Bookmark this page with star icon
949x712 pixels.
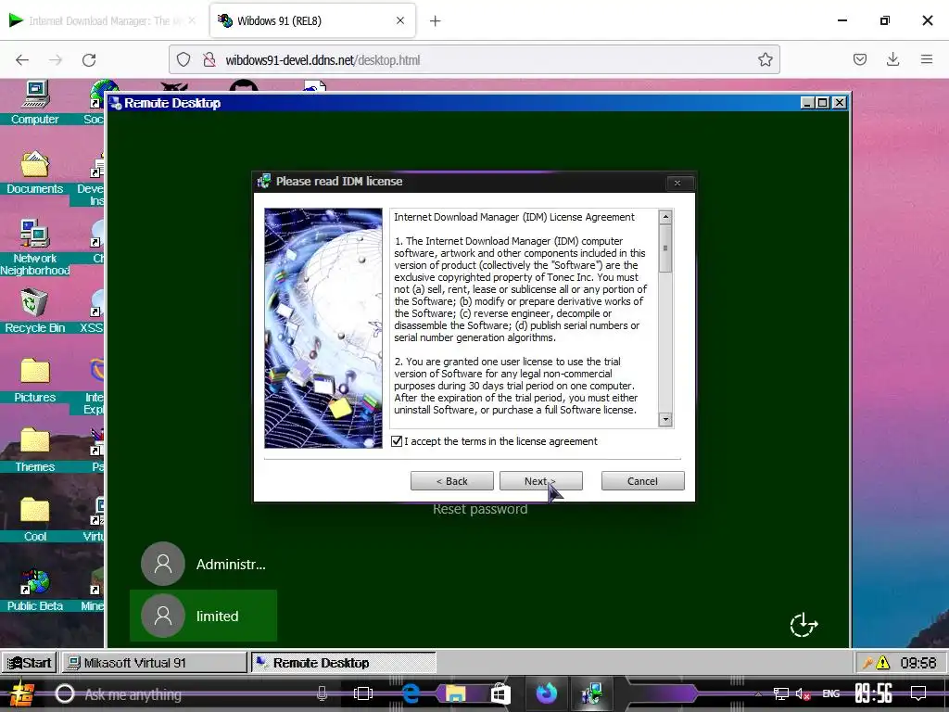(765, 59)
